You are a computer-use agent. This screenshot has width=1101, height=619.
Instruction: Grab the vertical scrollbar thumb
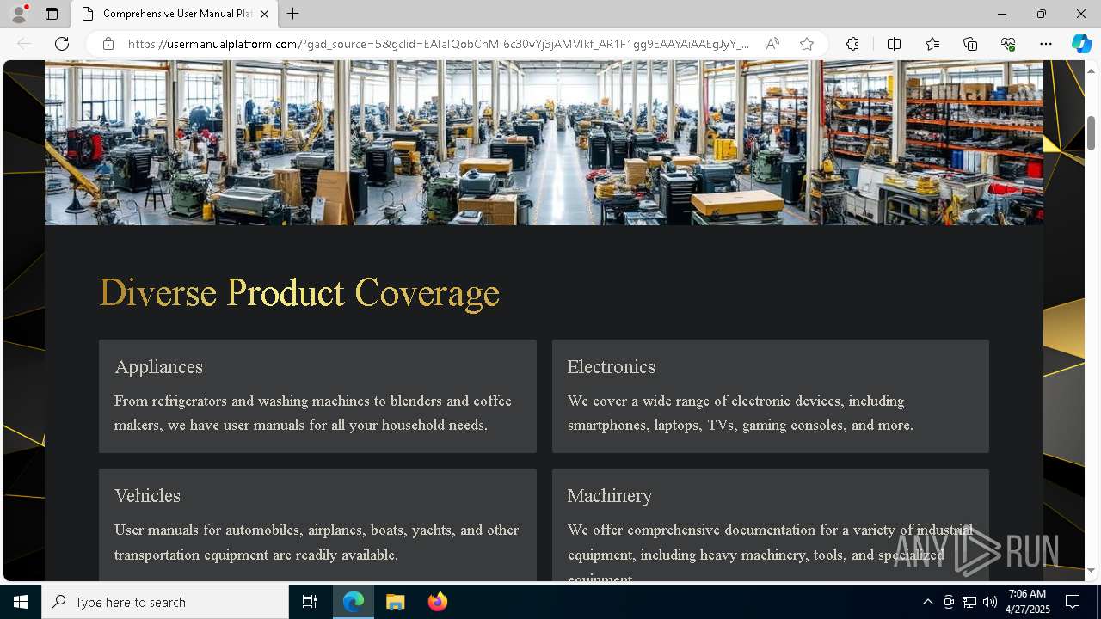pos(1091,132)
